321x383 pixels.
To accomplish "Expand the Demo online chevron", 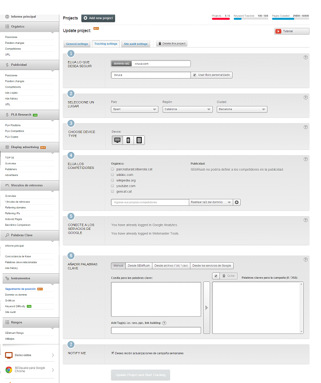I will click(x=53, y=355).
